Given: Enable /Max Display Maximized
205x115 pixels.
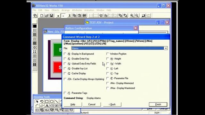Looking at the screenshot, I should point(108,88).
